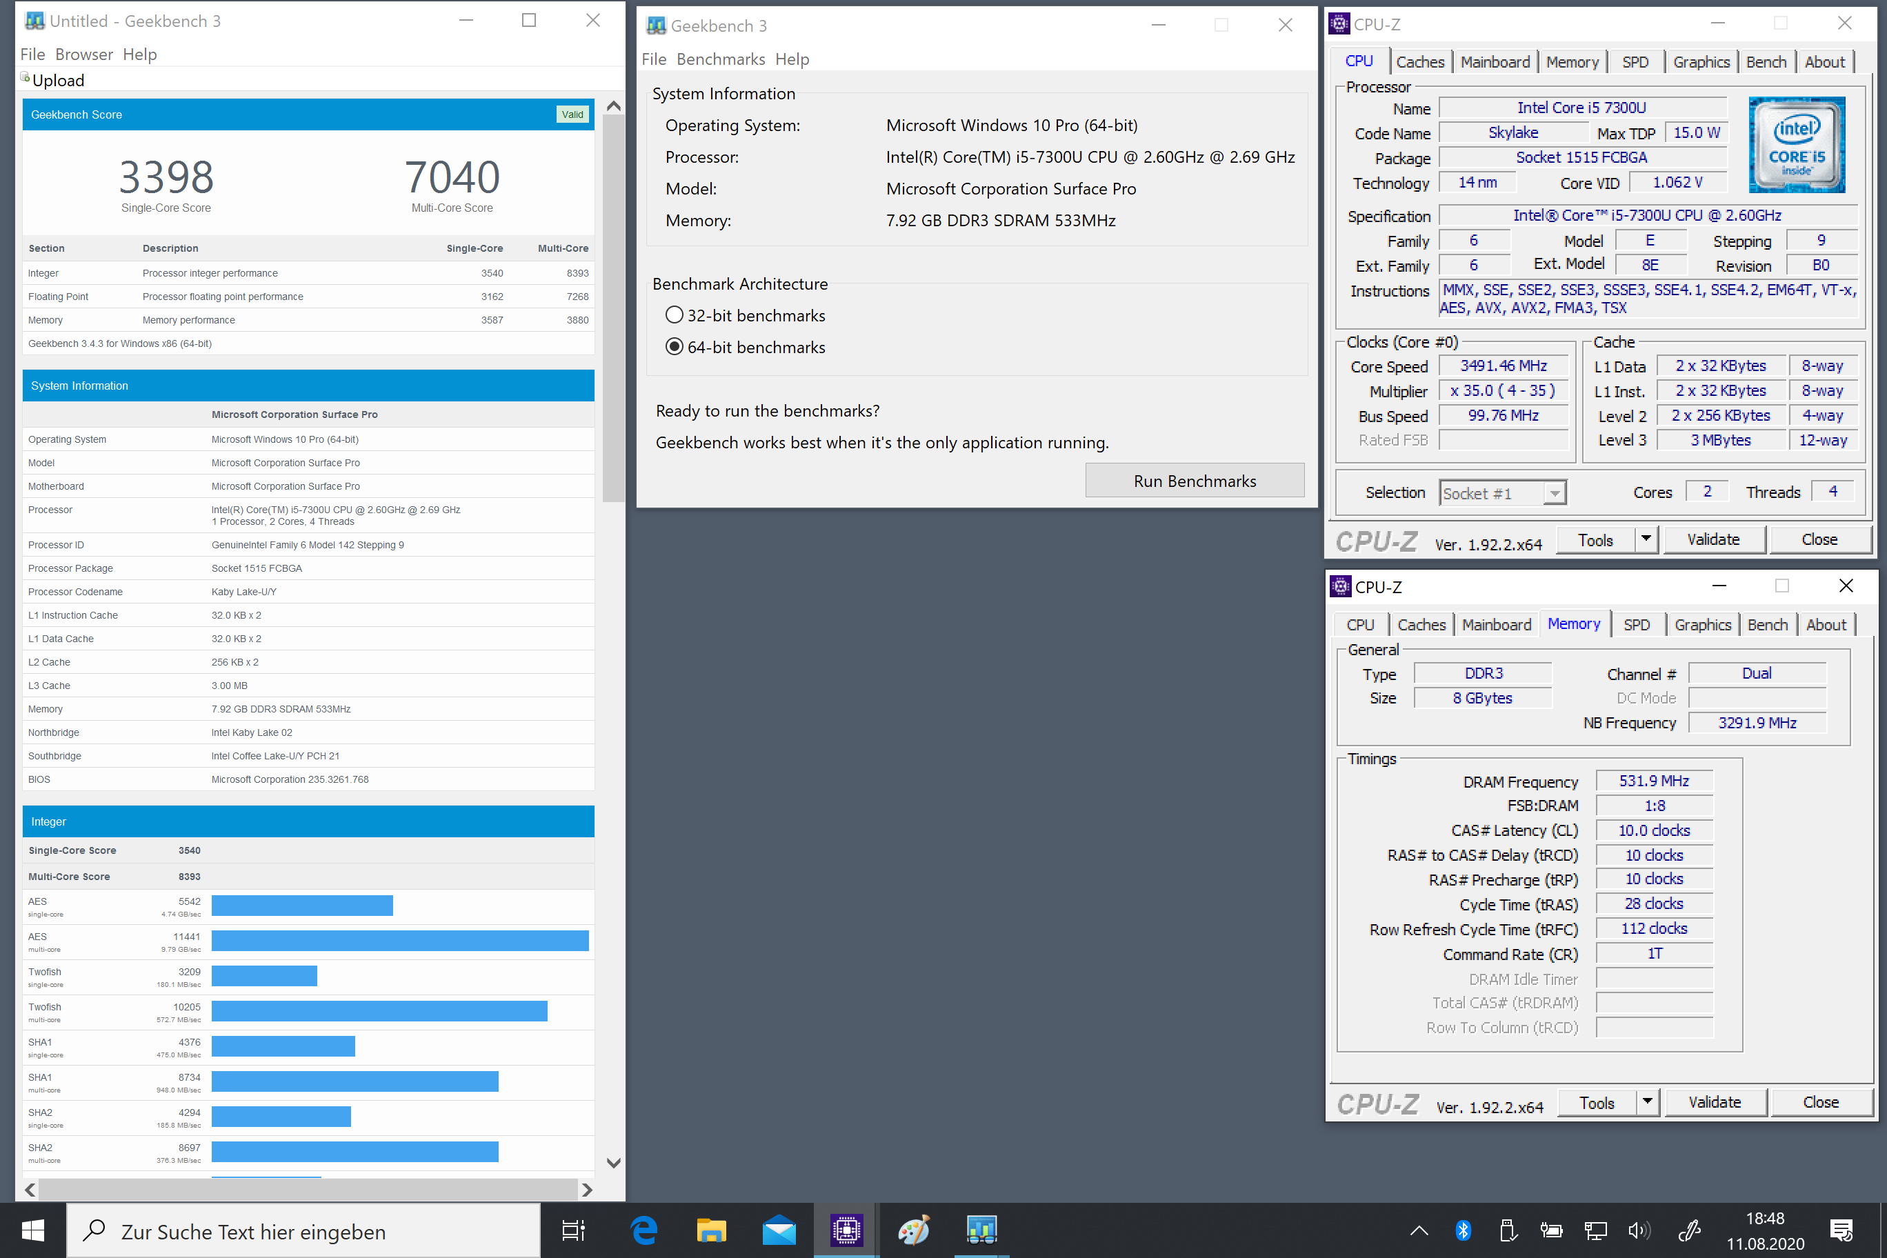Click the Windows Start button

(x=32, y=1230)
